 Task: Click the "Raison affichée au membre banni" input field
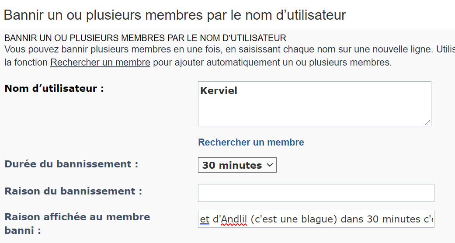[316, 219]
